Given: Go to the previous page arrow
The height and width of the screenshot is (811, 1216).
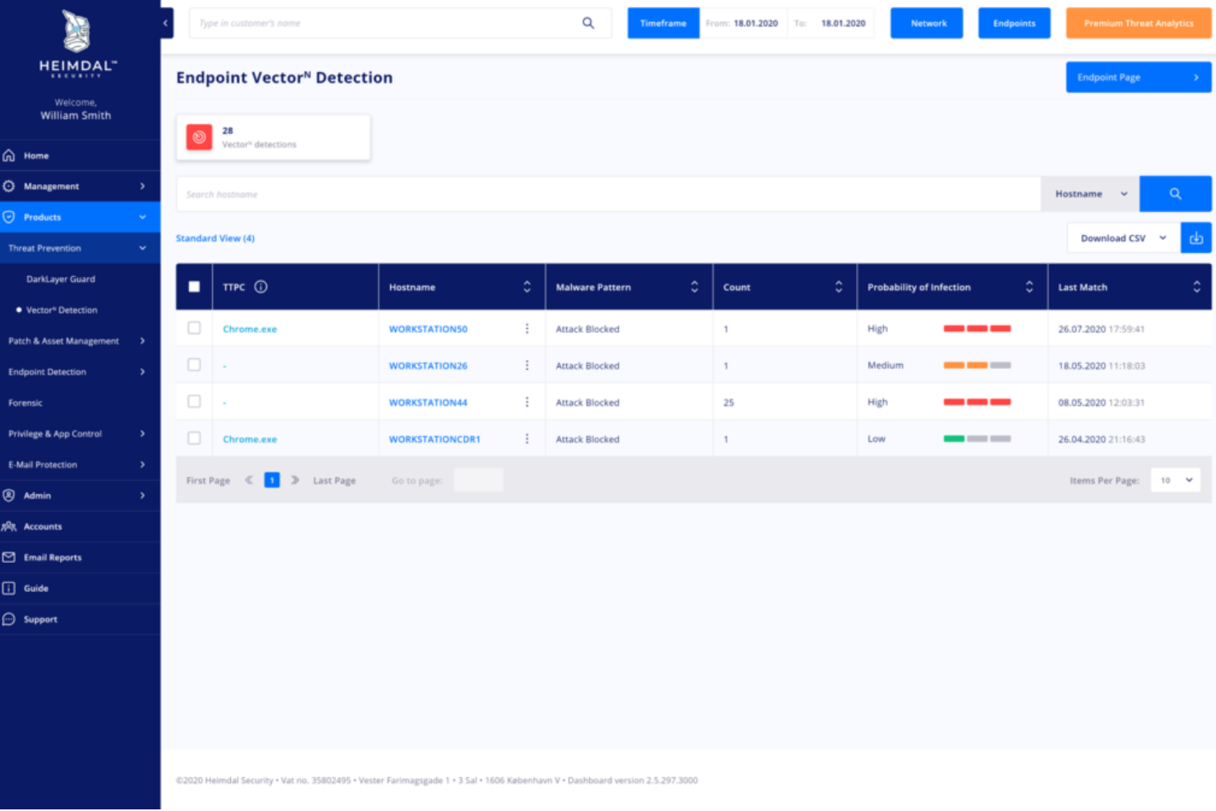Looking at the screenshot, I should tap(248, 480).
